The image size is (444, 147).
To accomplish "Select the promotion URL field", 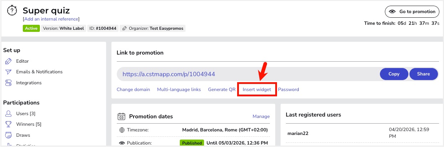I will 246,74.
